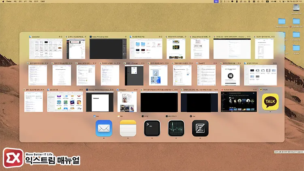304x171 pixels.
Task: Open the Macintosh HD drive icon on desktop
Action: (296, 8)
